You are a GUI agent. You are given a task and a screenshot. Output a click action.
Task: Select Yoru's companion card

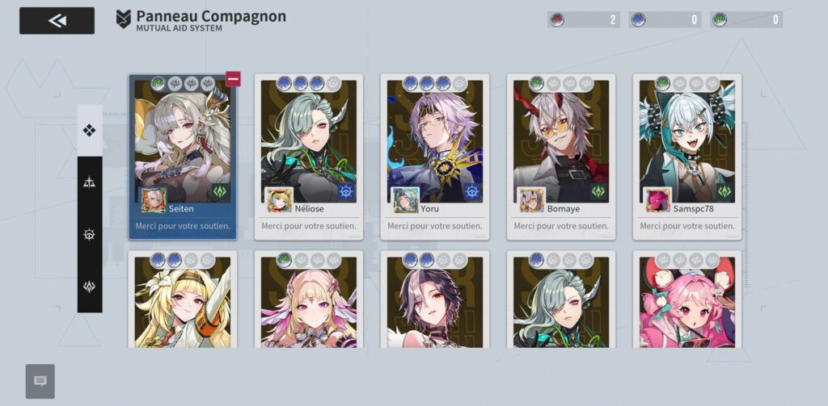click(435, 157)
